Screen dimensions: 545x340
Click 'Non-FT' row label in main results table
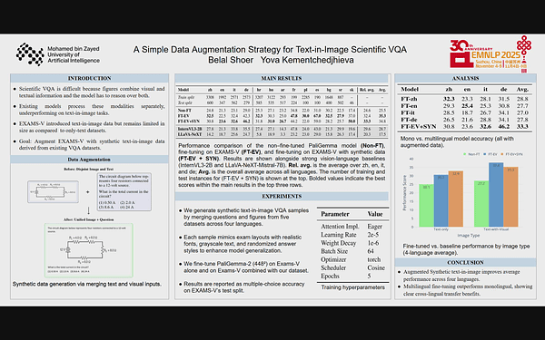coord(184,111)
